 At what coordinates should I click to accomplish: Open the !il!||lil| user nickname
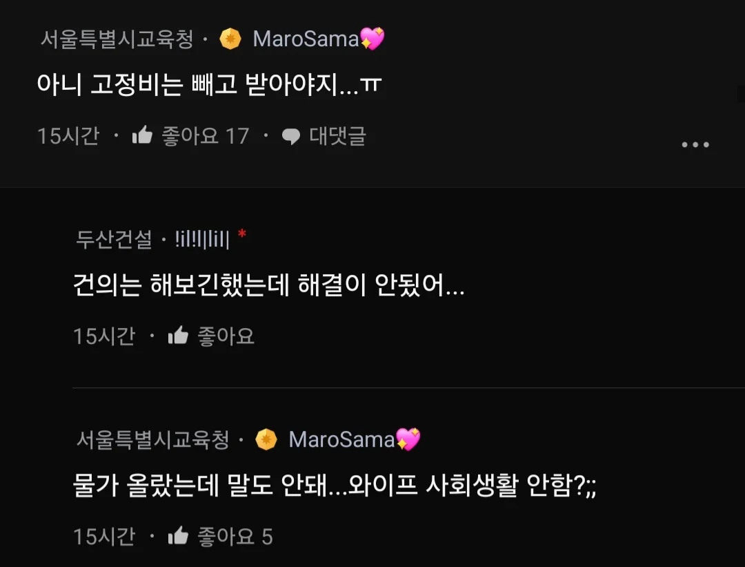pos(202,239)
